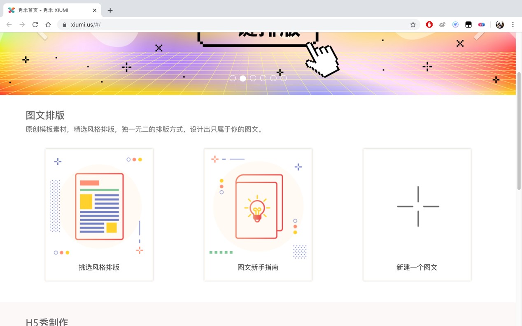Close the 秀米 XIUMI tab

pyautogui.click(x=95, y=10)
